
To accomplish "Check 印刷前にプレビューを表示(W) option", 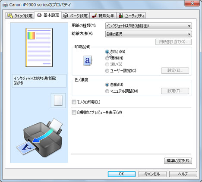I will pos(74,112).
